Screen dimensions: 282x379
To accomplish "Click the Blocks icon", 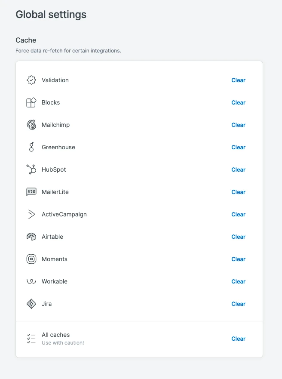I will (x=31, y=102).
